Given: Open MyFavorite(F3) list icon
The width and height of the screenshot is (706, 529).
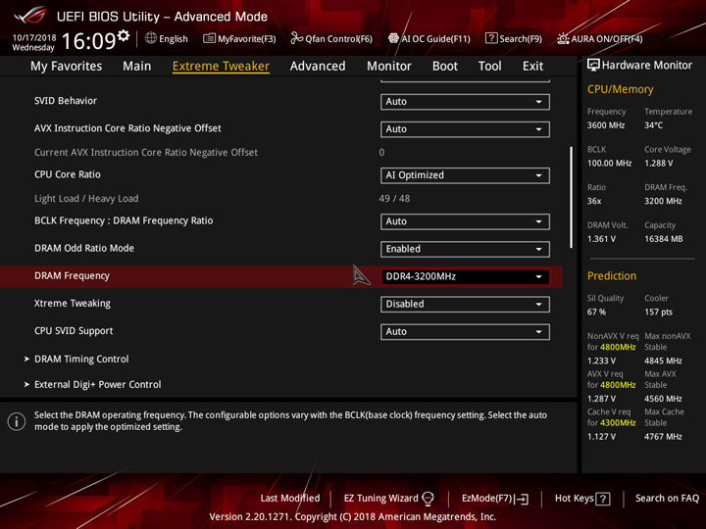Looking at the screenshot, I should pos(209,38).
